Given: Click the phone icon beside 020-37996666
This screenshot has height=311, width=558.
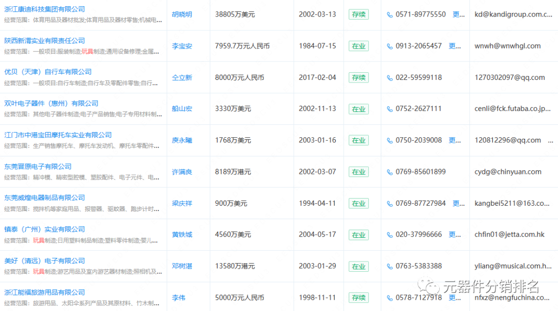Looking at the screenshot, I should coord(390,235).
